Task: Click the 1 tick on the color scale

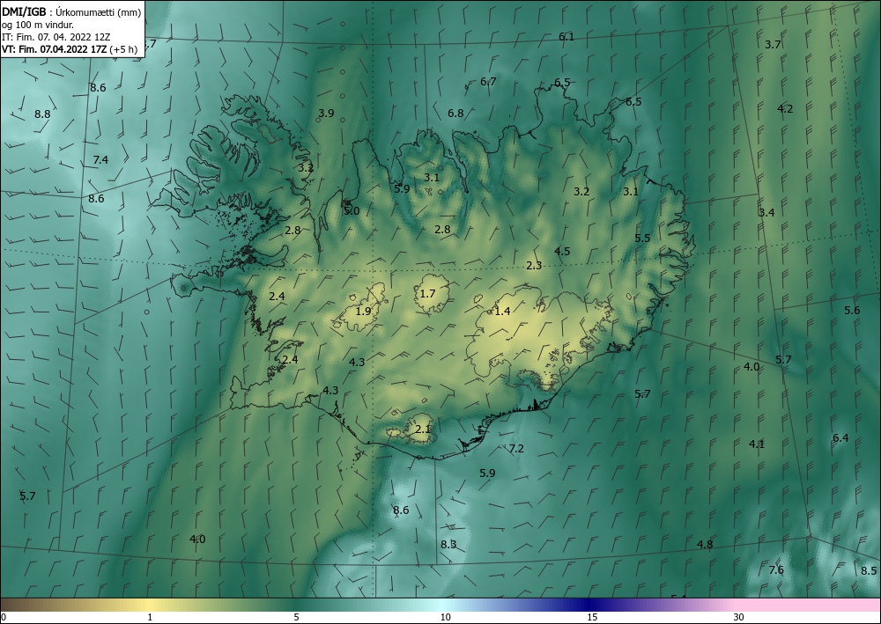Action: [150, 617]
